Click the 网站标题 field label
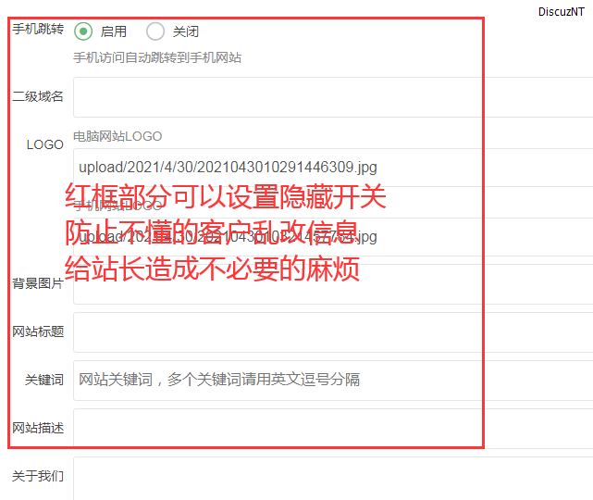Image resolution: width=593 pixels, height=500 pixels. coord(38,331)
